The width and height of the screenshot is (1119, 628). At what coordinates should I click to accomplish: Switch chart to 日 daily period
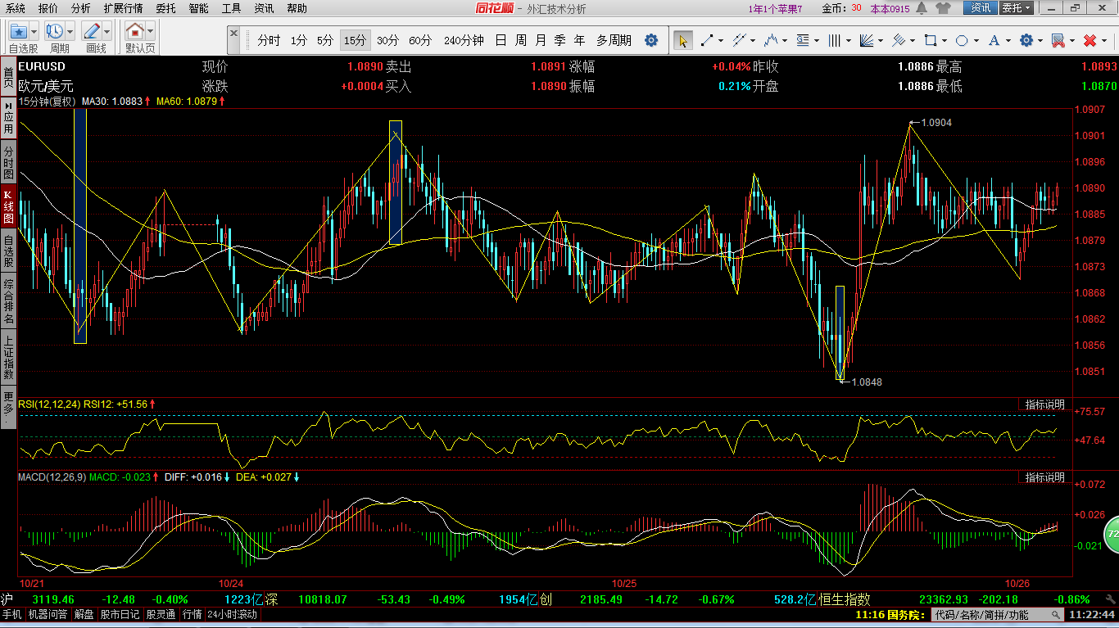tap(501, 40)
